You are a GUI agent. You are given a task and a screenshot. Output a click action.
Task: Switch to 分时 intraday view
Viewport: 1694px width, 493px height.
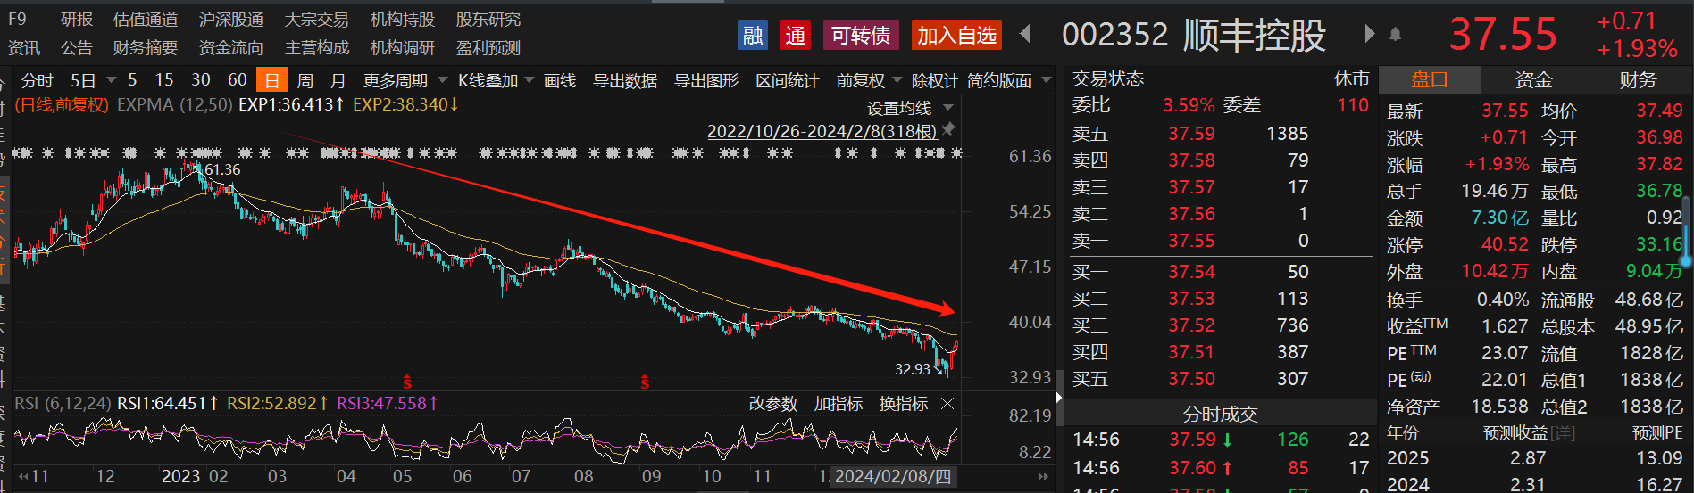coord(38,81)
